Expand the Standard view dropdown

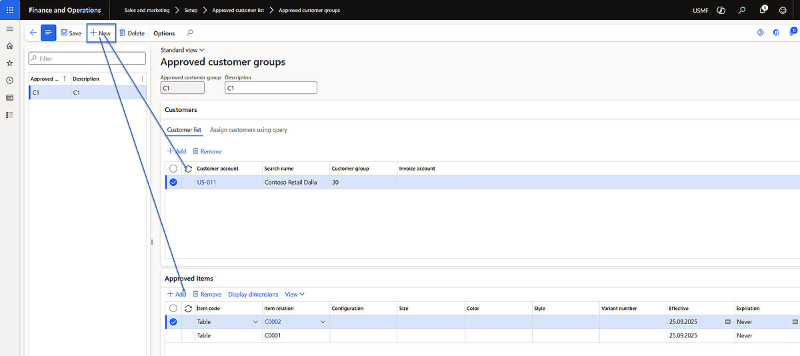pyautogui.click(x=183, y=50)
